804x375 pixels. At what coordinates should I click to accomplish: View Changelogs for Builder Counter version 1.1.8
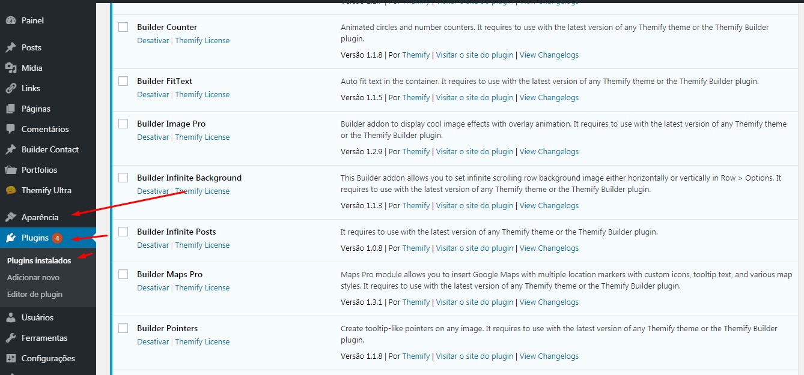(549, 55)
